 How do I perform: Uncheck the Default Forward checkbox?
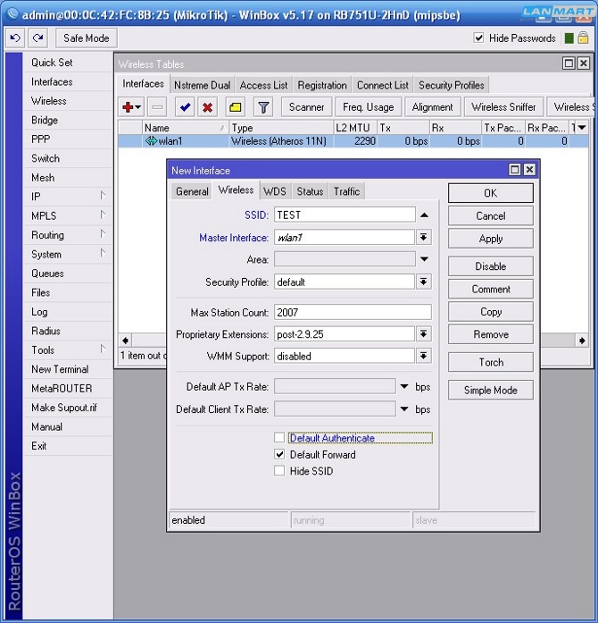tap(279, 454)
